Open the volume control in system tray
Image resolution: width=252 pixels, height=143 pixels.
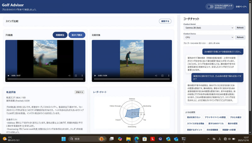229,139
